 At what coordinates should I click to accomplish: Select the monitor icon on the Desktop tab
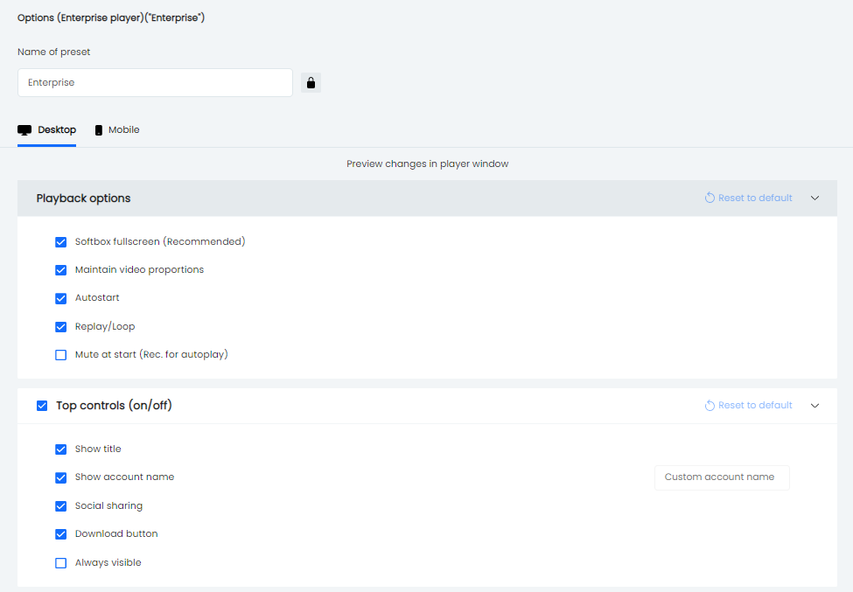tap(24, 129)
